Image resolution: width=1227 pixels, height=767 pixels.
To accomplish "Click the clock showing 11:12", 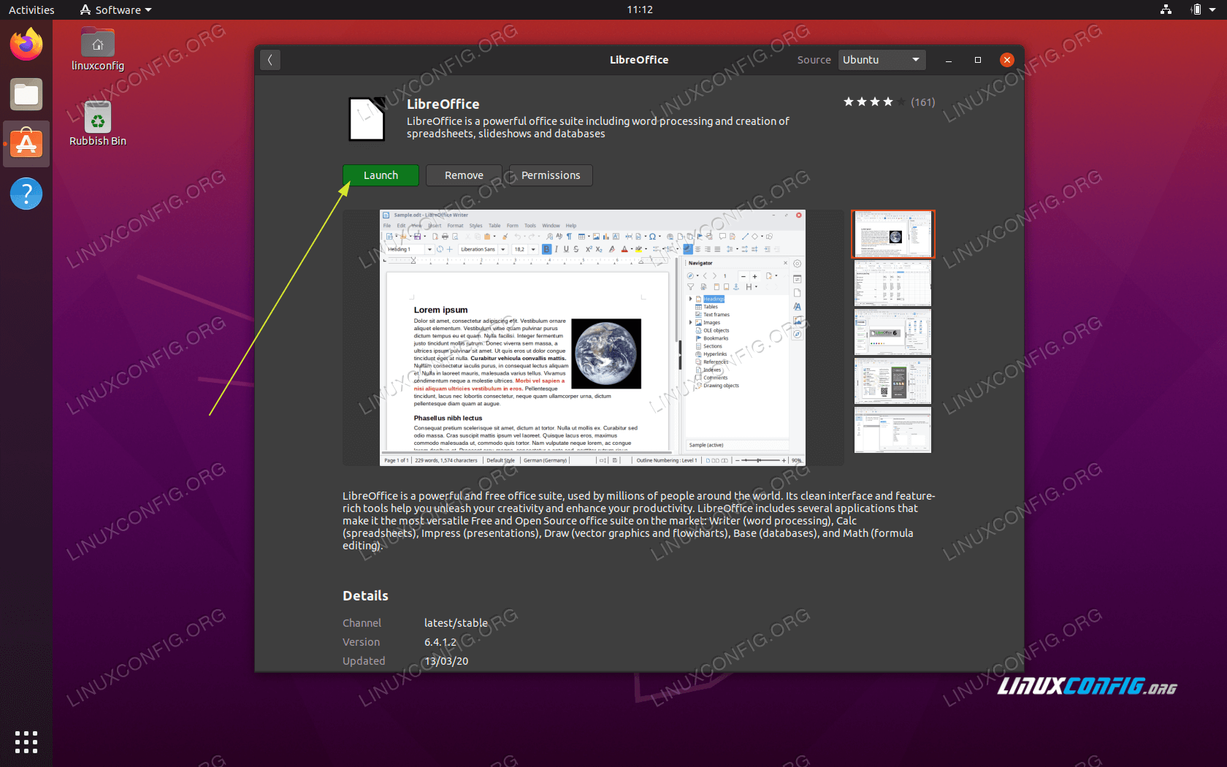I will (x=640, y=9).
